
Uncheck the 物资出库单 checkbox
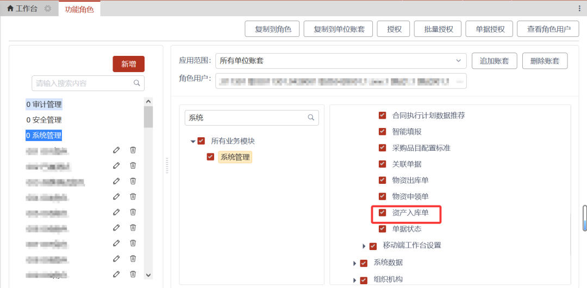tap(382, 180)
